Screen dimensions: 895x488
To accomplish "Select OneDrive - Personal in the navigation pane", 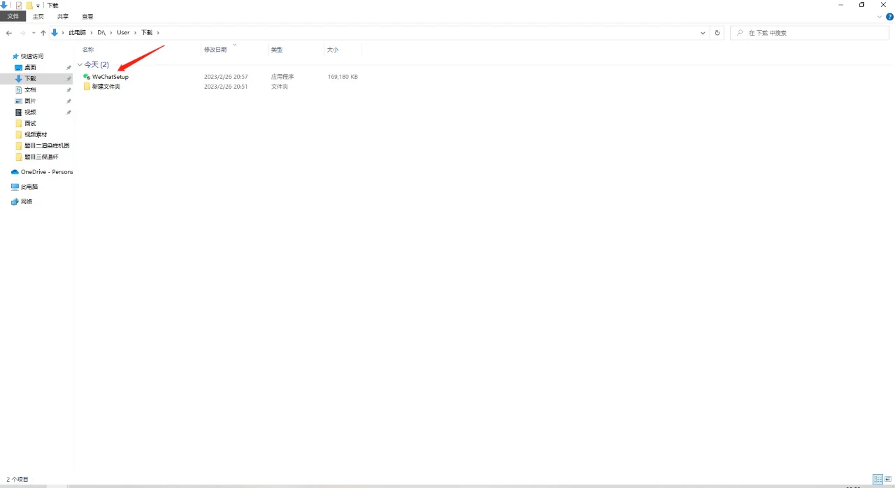I will 47,172.
